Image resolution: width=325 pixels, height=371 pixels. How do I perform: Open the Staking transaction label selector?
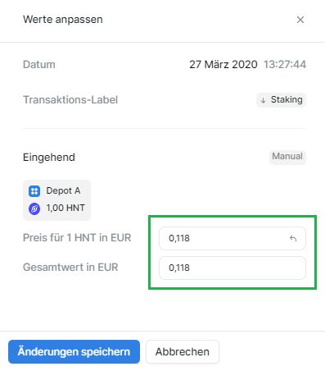pyautogui.click(x=281, y=100)
